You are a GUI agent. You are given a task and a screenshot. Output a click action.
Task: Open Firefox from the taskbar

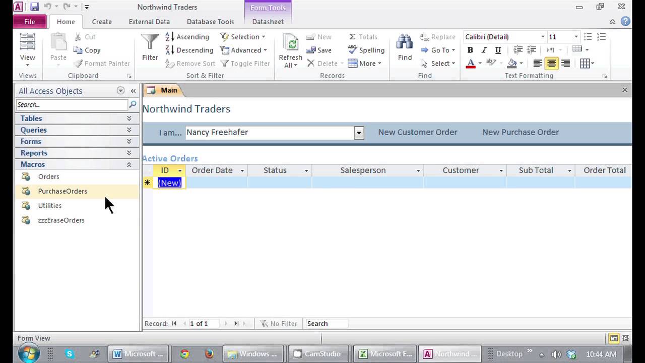click(209, 354)
